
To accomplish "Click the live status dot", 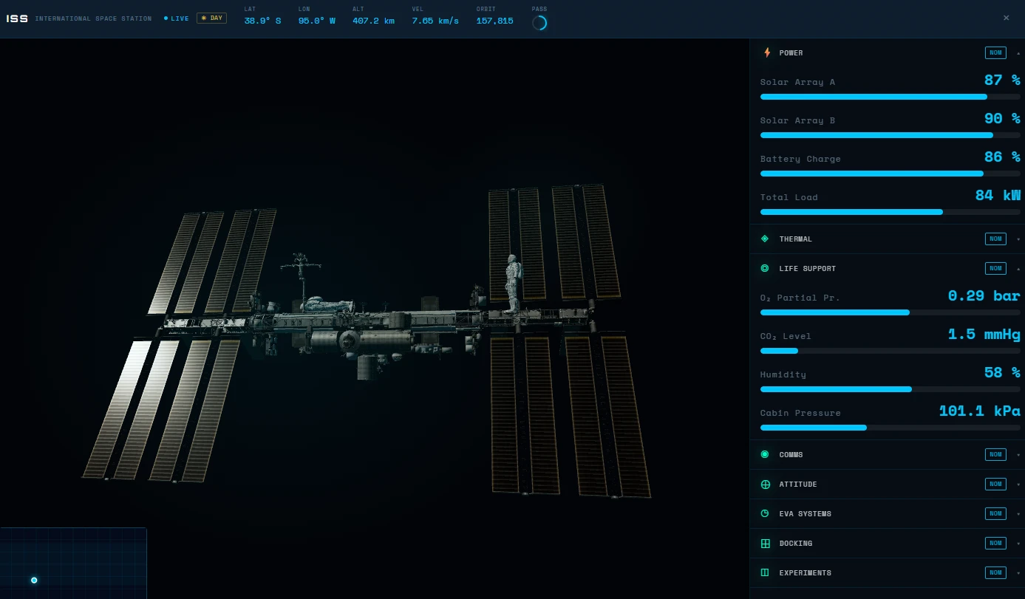I will point(166,18).
